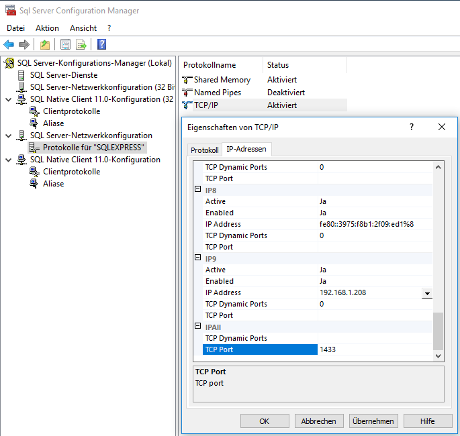Open the dropdown next to IP address 192.168.1.208
The height and width of the screenshot is (436, 460).
pyautogui.click(x=427, y=293)
